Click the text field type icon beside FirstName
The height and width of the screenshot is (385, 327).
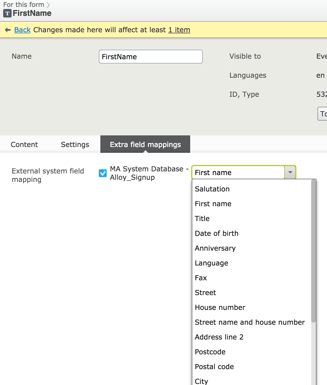click(x=7, y=13)
